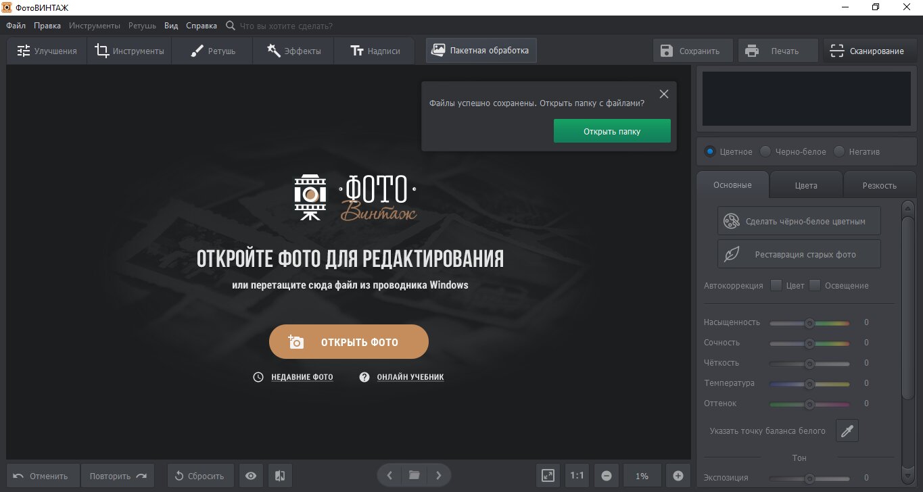The height and width of the screenshot is (492, 923).
Task: Switch to the Цвета panel tab
Action: [x=806, y=184]
